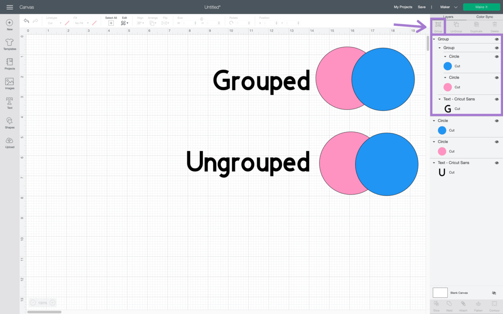Click the Attach icon
503x314 pixels.
point(463,306)
